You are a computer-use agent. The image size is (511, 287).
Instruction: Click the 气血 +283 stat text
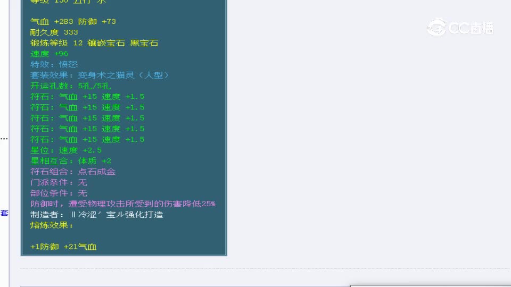(x=52, y=21)
